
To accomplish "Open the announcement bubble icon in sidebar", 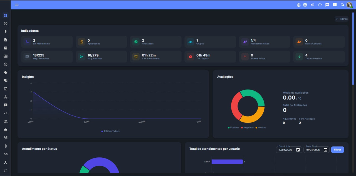I will pyautogui.click(x=6, y=105).
